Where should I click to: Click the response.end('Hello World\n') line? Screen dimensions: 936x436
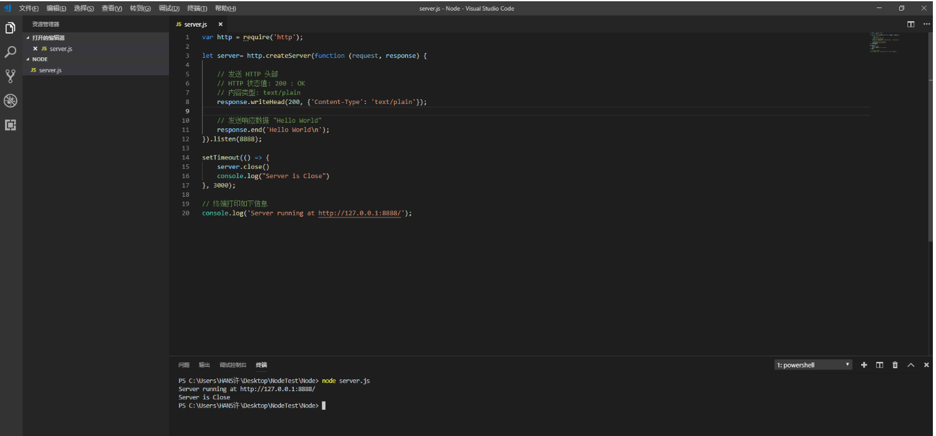tap(273, 130)
